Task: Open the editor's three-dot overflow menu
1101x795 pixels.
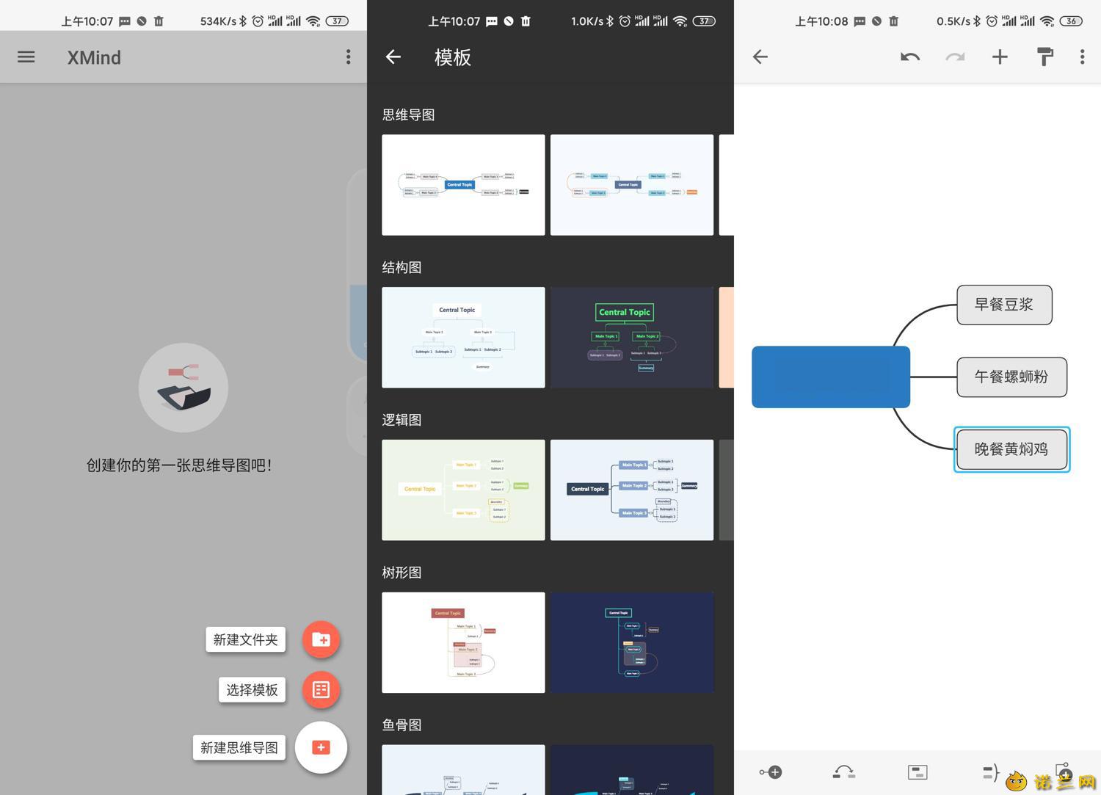Action: 1083,57
